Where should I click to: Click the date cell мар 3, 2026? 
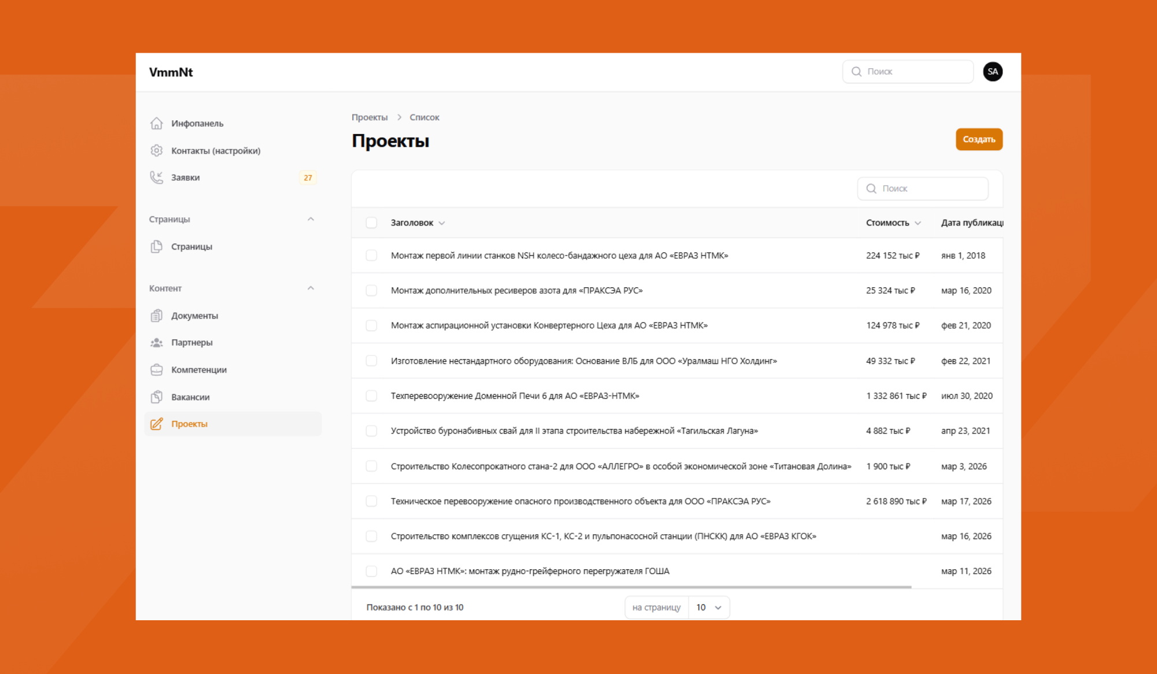coord(964,466)
